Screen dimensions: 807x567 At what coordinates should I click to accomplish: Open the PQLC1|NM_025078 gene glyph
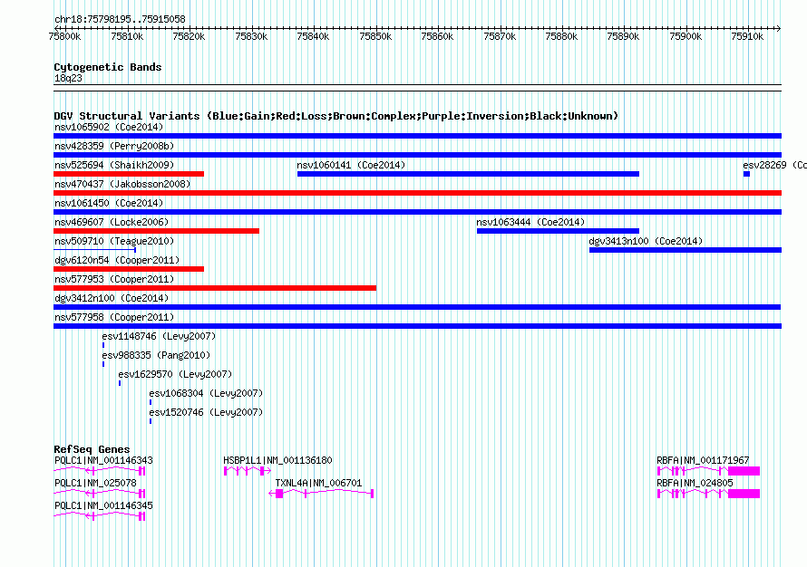pyautogui.click(x=100, y=494)
